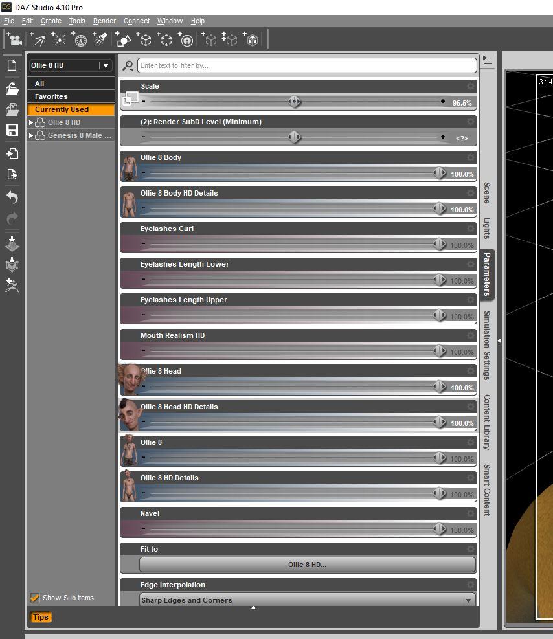Image resolution: width=553 pixels, height=639 pixels.
Task: Open a file using the folder icon
Action: (12, 89)
